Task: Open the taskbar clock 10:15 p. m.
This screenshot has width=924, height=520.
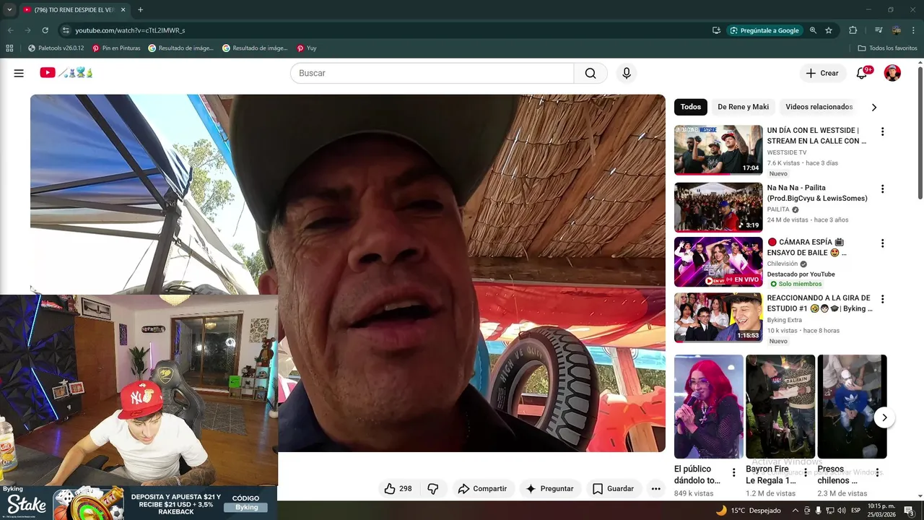Action: tap(881, 511)
